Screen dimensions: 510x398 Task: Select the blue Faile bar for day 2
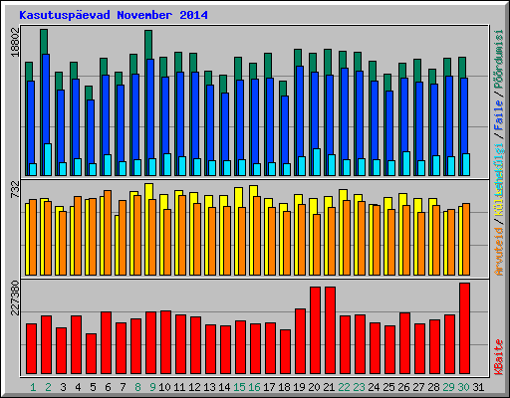point(46,99)
